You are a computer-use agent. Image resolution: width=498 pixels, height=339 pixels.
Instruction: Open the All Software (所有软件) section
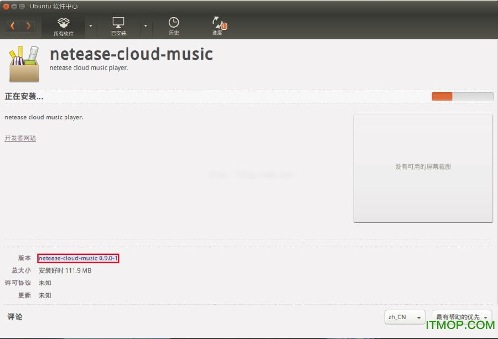tap(64, 27)
